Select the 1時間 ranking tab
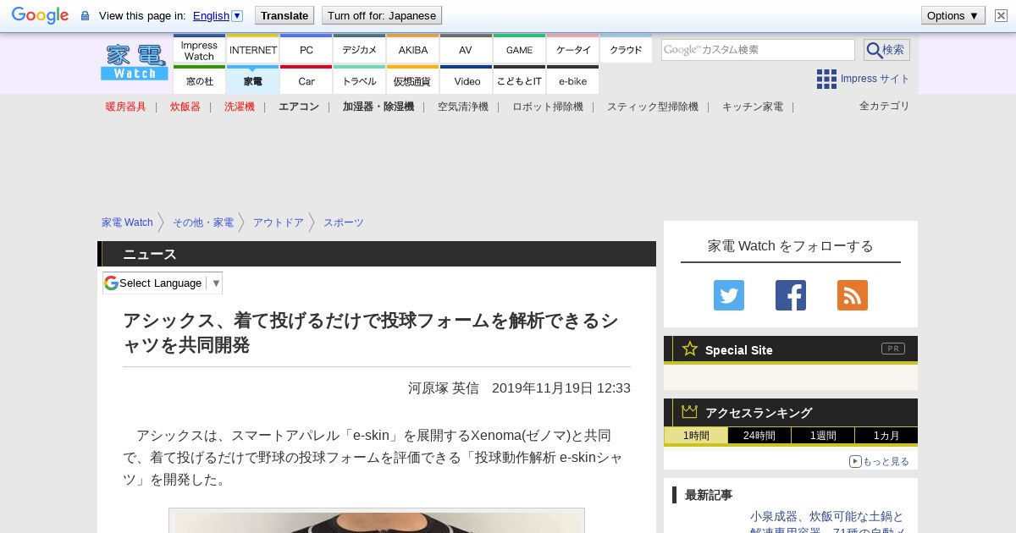 coord(696,436)
